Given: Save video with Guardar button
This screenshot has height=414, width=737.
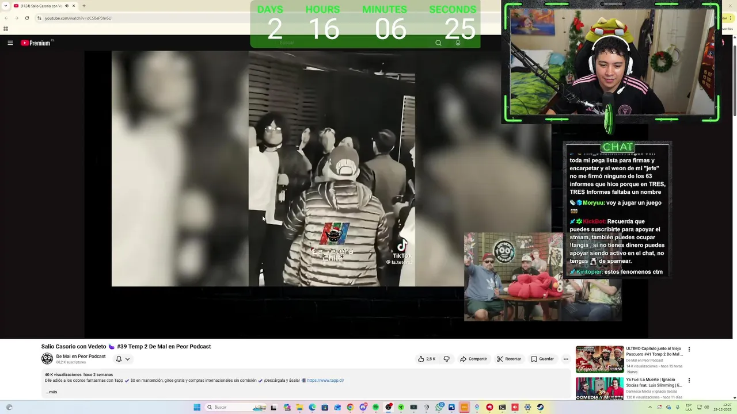Looking at the screenshot, I should (x=542, y=359).
